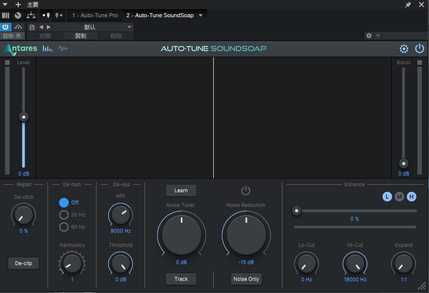Click the Expand knob
The width and height of the screenshot is (429, 293).
[x=404, y=264]
